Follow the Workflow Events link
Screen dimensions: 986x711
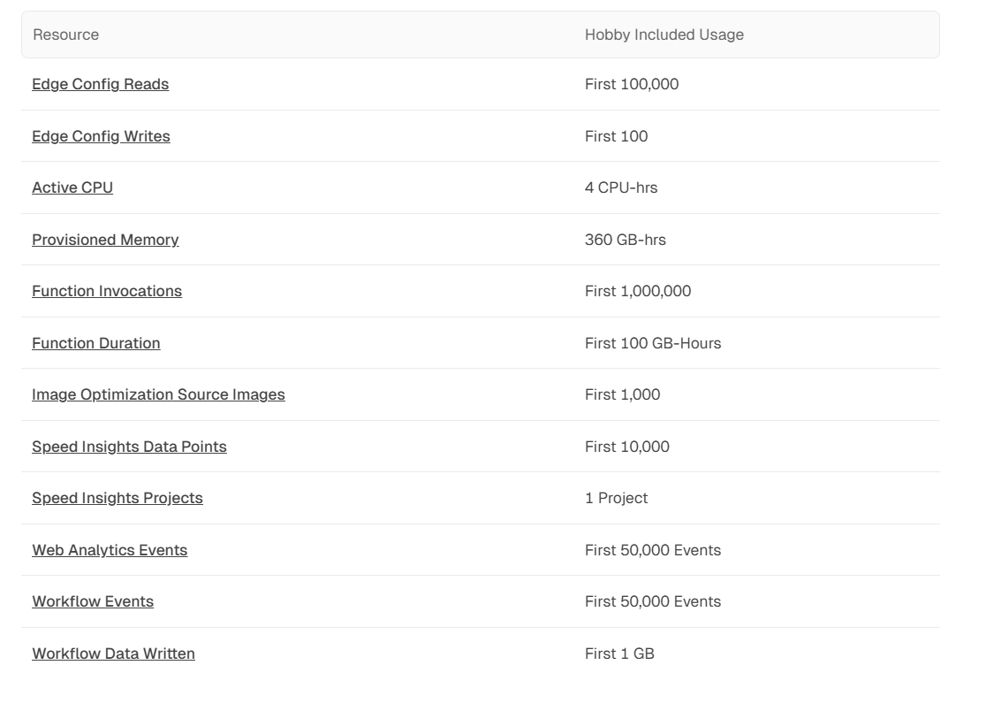pyautogui.click(x=93, y=601)
